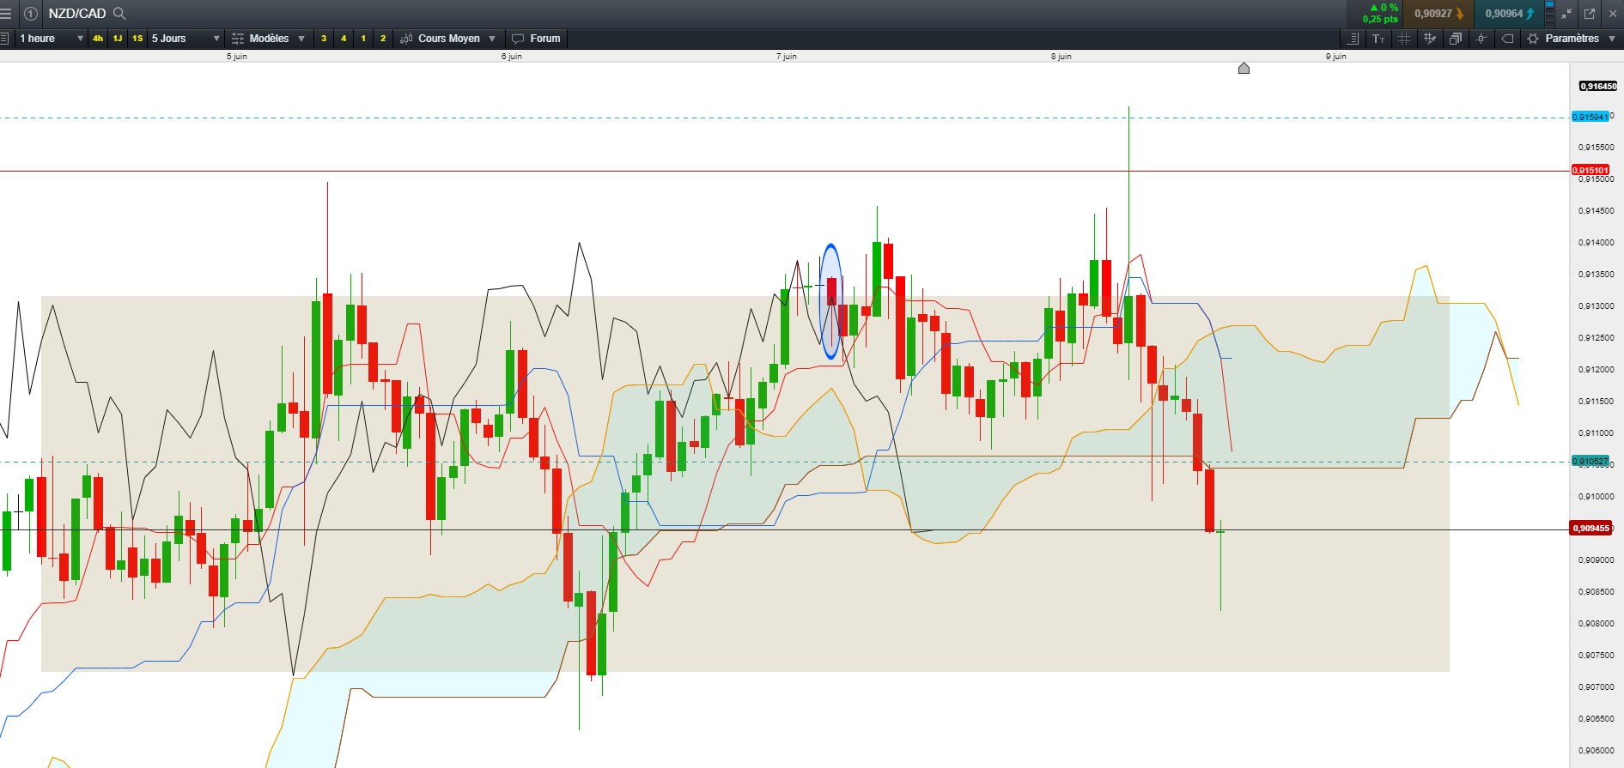Click the 0,914000 price scale value
Viewport: 1624px width, 768px height.
[1596, 243]
